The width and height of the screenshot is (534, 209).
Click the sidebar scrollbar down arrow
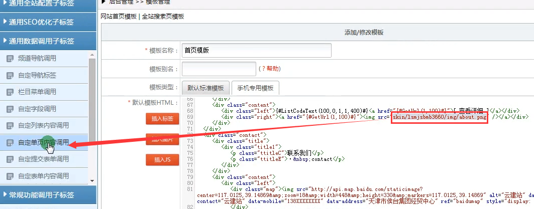point(91,180)
